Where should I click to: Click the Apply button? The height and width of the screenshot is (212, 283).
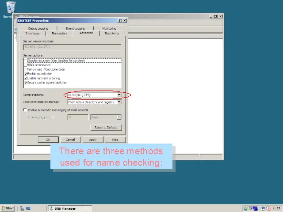[x=93, y=140]
